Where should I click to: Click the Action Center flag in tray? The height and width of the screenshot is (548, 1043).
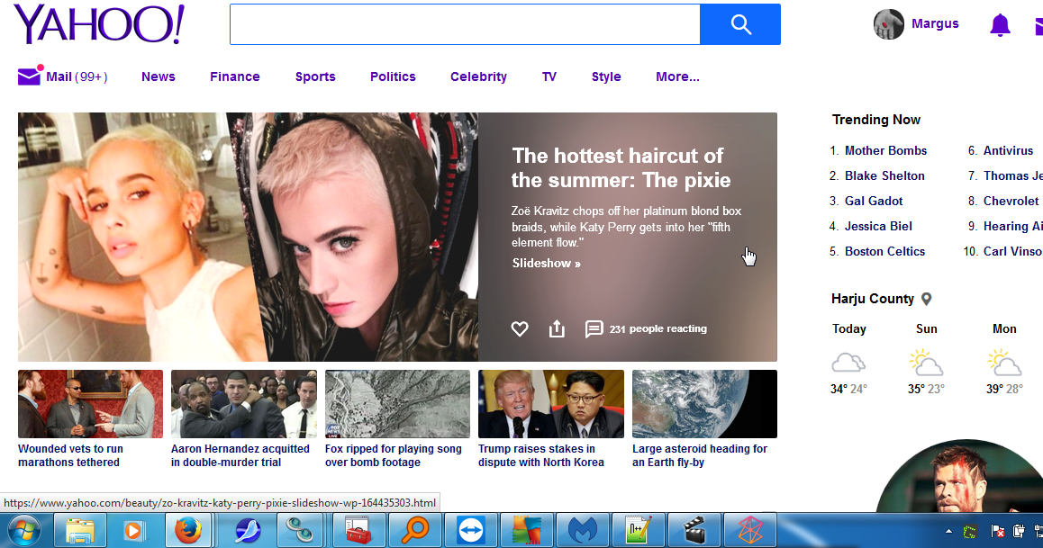coord(998,531)
